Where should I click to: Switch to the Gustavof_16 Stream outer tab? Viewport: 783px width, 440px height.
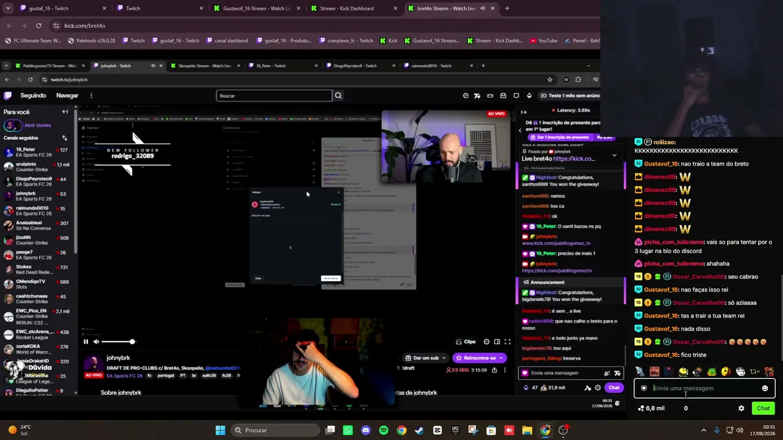256,9
